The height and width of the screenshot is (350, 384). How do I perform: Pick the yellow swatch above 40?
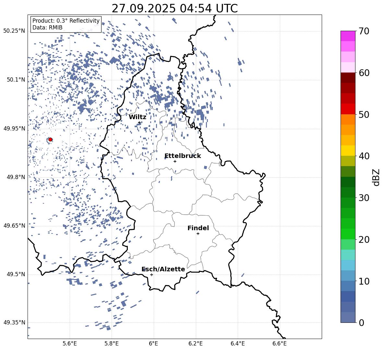pyautogui.click(x=348, y=151)
